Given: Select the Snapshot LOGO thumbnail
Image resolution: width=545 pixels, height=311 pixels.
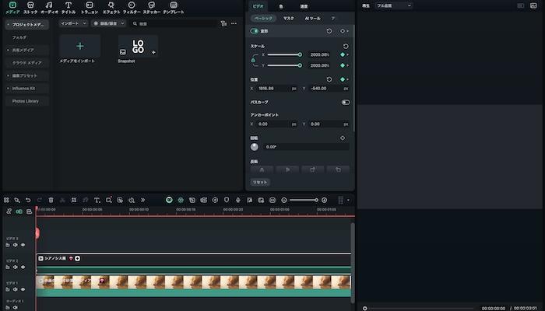Looking at the screenshot, I should tap(137, 47).
